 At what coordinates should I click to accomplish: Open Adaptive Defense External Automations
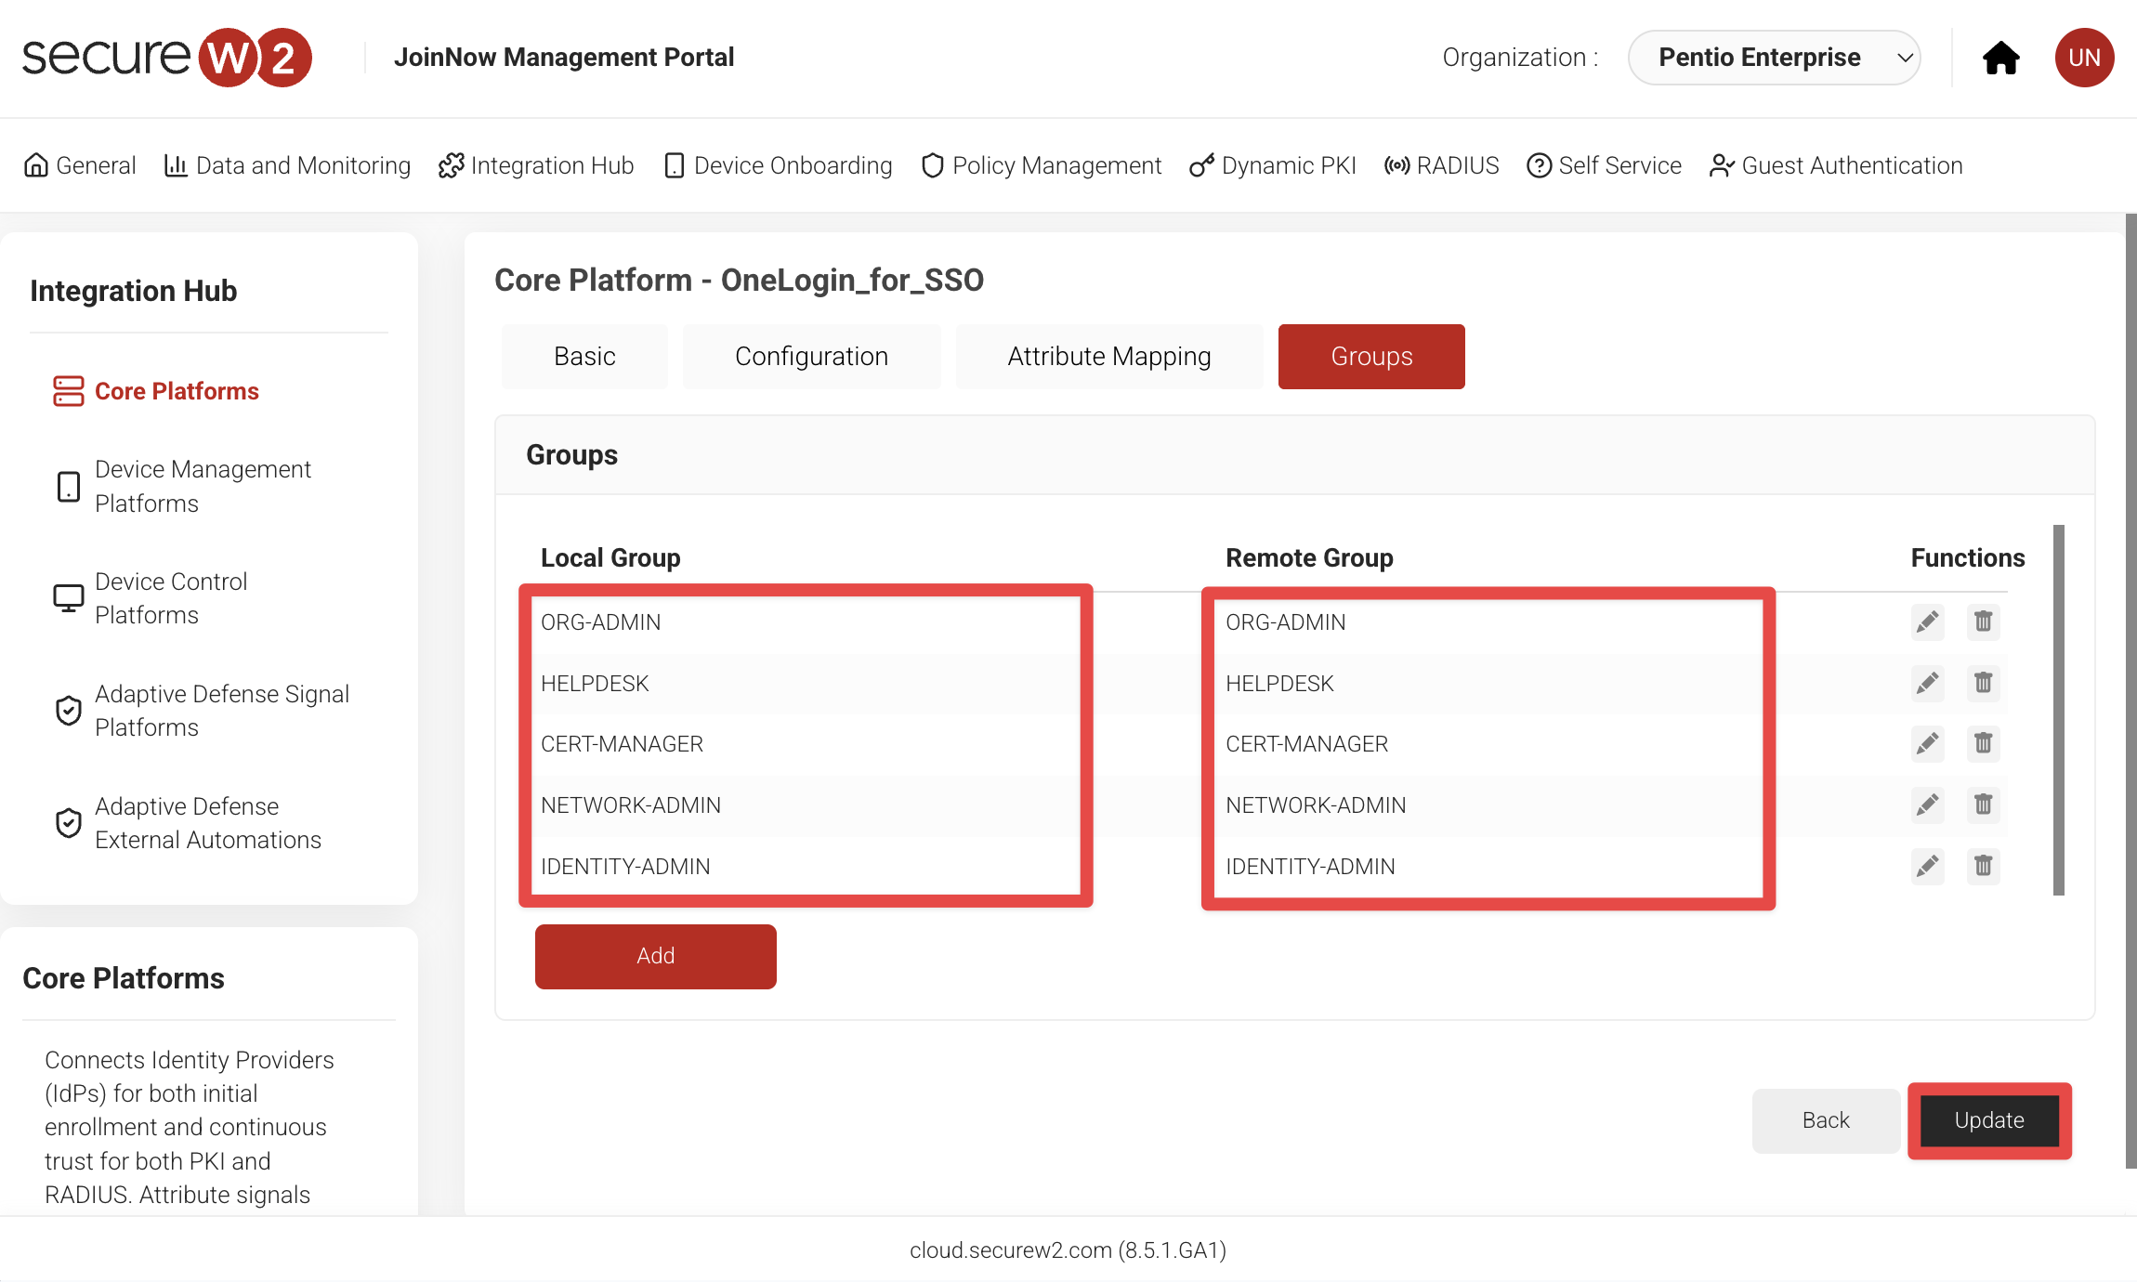[x=208, y=823]
